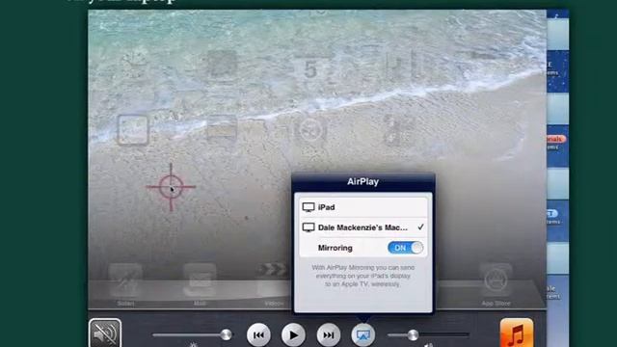Viewport: 617px width, 347px height.
Task: Select iPad as AirPlay output
Action: 362,207
